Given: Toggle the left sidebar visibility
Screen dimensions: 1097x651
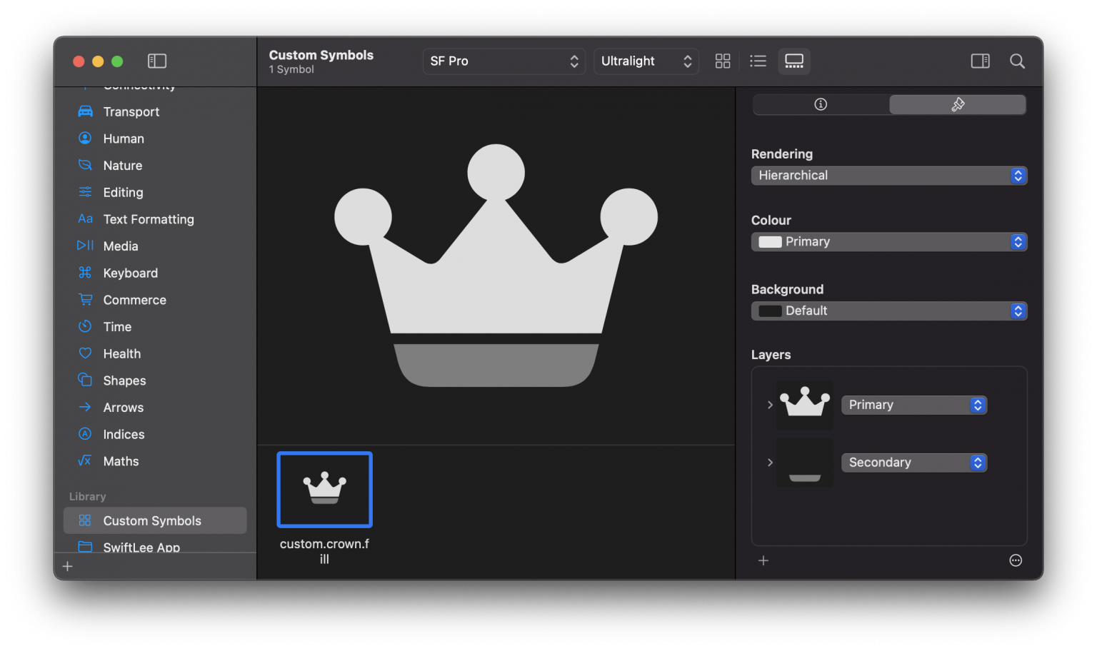Looking at the screenshot, I should (157, 61).
